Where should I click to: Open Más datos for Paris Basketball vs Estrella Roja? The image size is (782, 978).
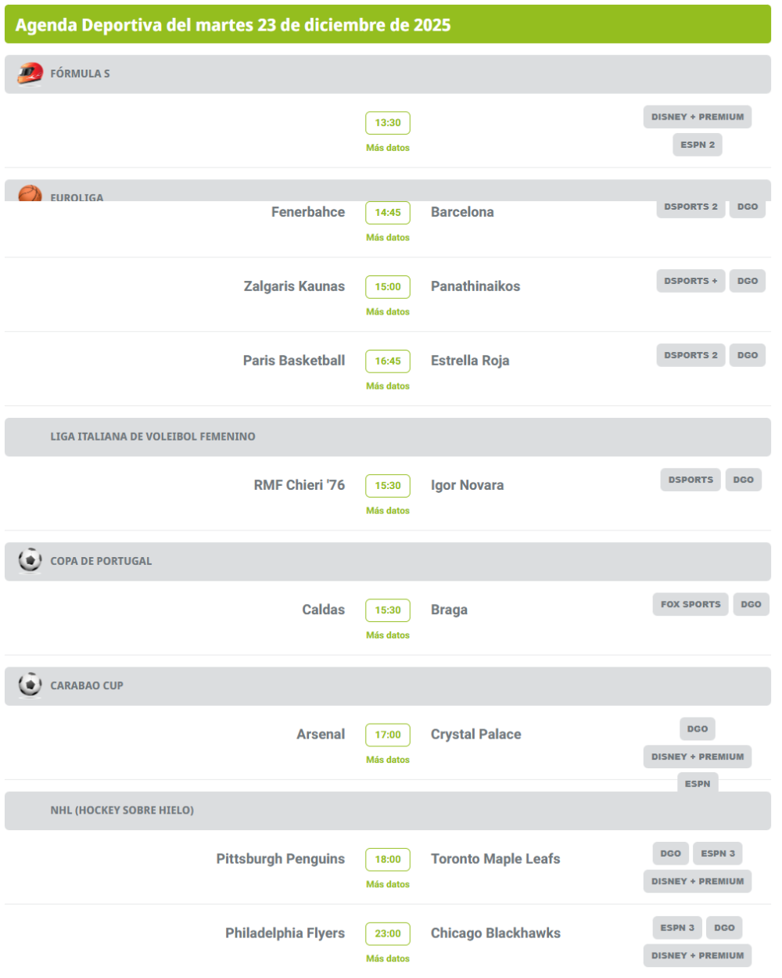click(x=388, y=387)
